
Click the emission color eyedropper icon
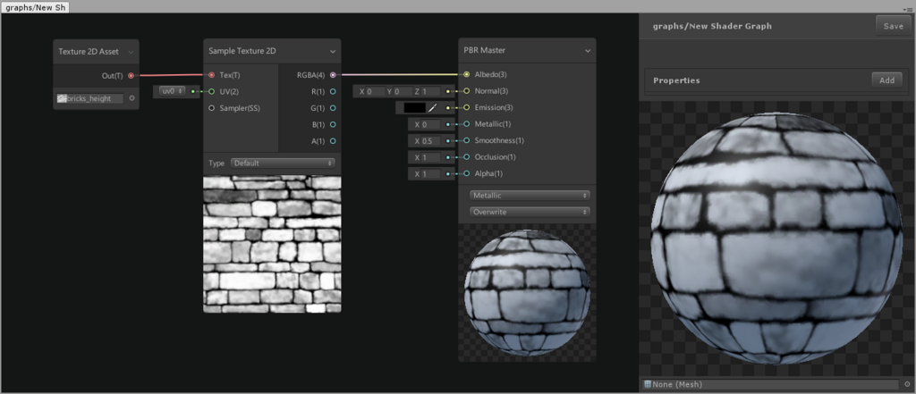(432, 108)
